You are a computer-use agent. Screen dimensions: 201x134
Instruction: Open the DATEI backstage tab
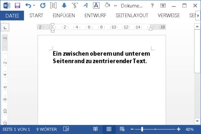(x=12, y=16)
